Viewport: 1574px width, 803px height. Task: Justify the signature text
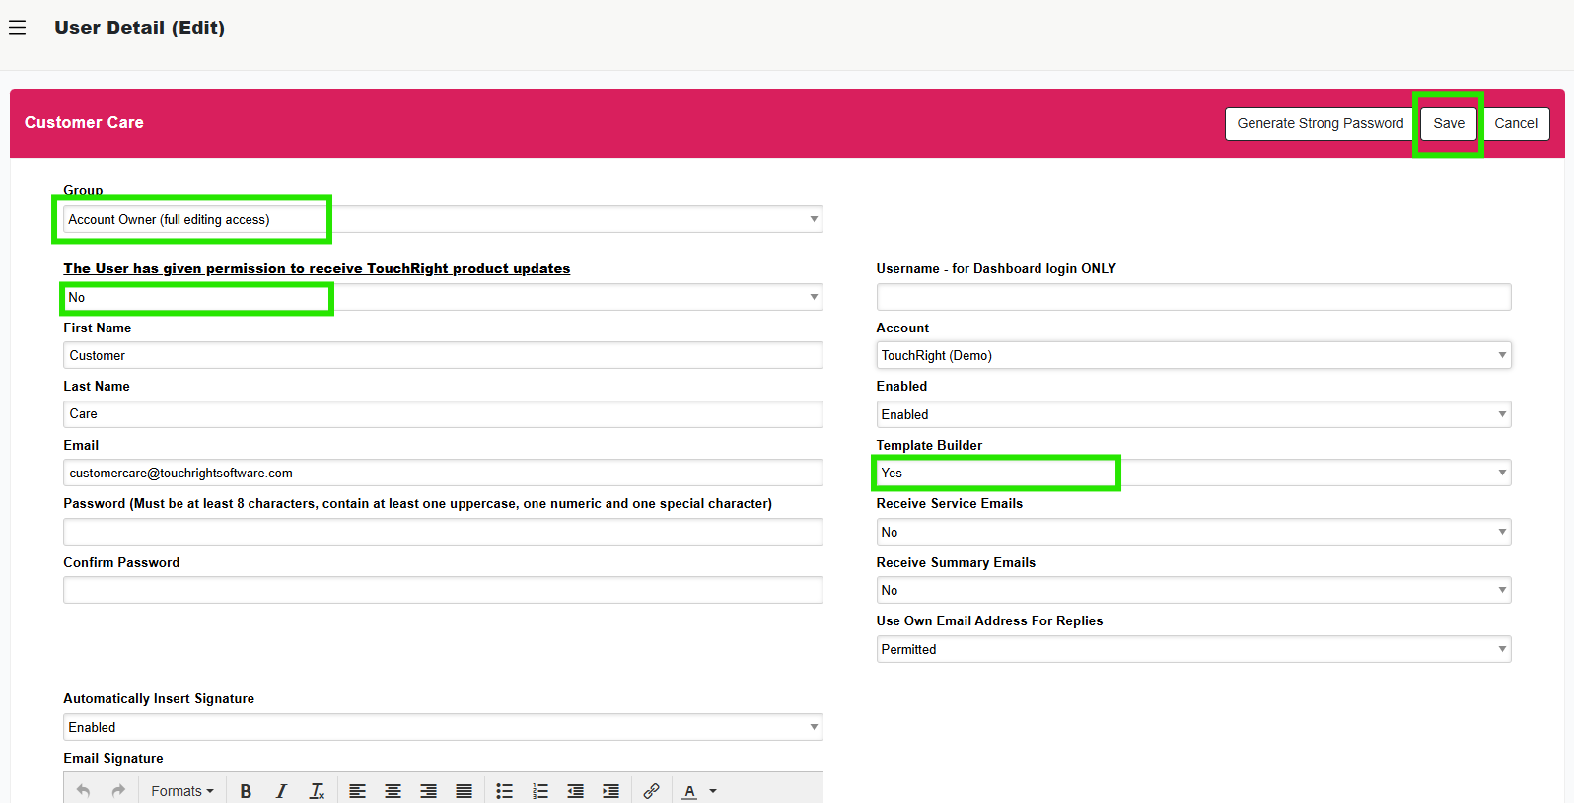coord(464,791)
